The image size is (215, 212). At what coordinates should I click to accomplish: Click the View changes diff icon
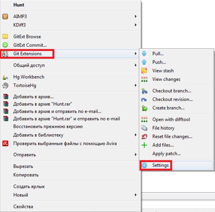144,79
